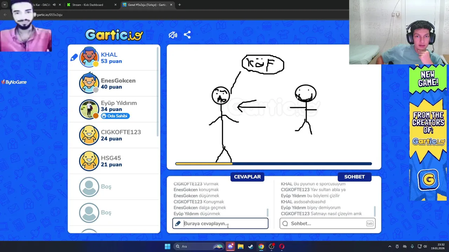Open the clock and date 19.01.2026
Screen dimensions: 449x252
pos(438,246)
